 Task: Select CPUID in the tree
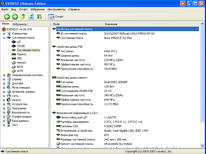click(21, 46)
